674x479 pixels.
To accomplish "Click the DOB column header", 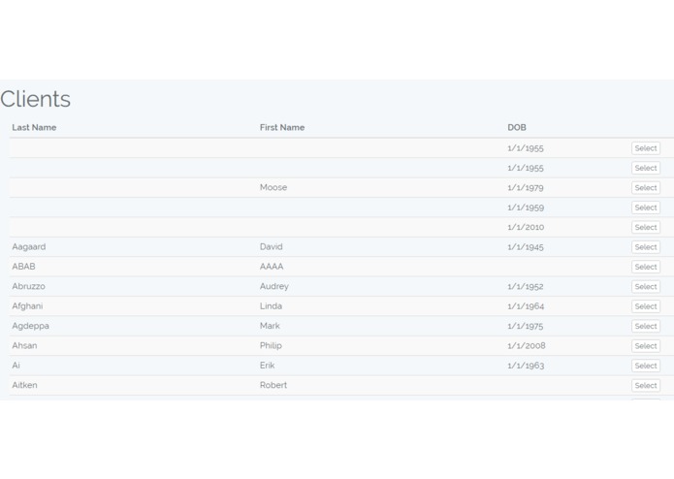I will [x=517, y=128].
